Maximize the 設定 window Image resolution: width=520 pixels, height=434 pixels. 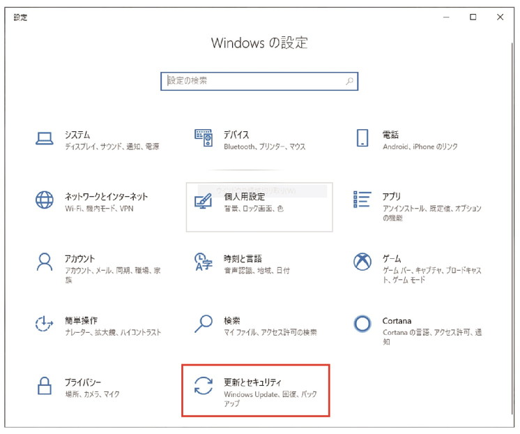[473, 17]
